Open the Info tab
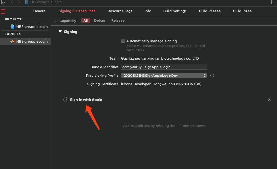This screenshot has height=169, width=277. [x=148, y=11]
